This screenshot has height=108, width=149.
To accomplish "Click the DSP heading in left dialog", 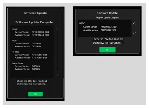I will (x=14, y=41).
